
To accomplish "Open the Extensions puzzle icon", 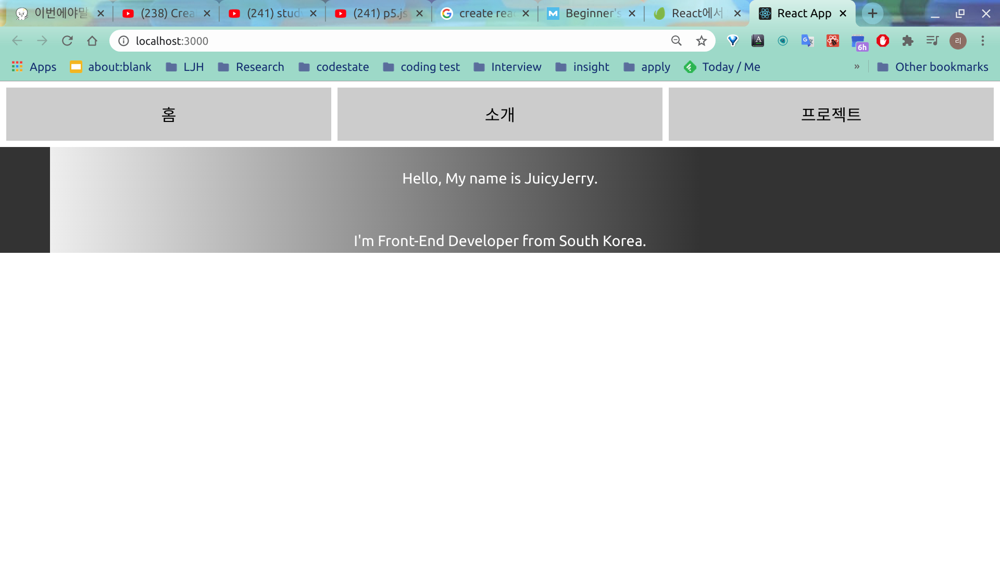I will tap(908, 41).
